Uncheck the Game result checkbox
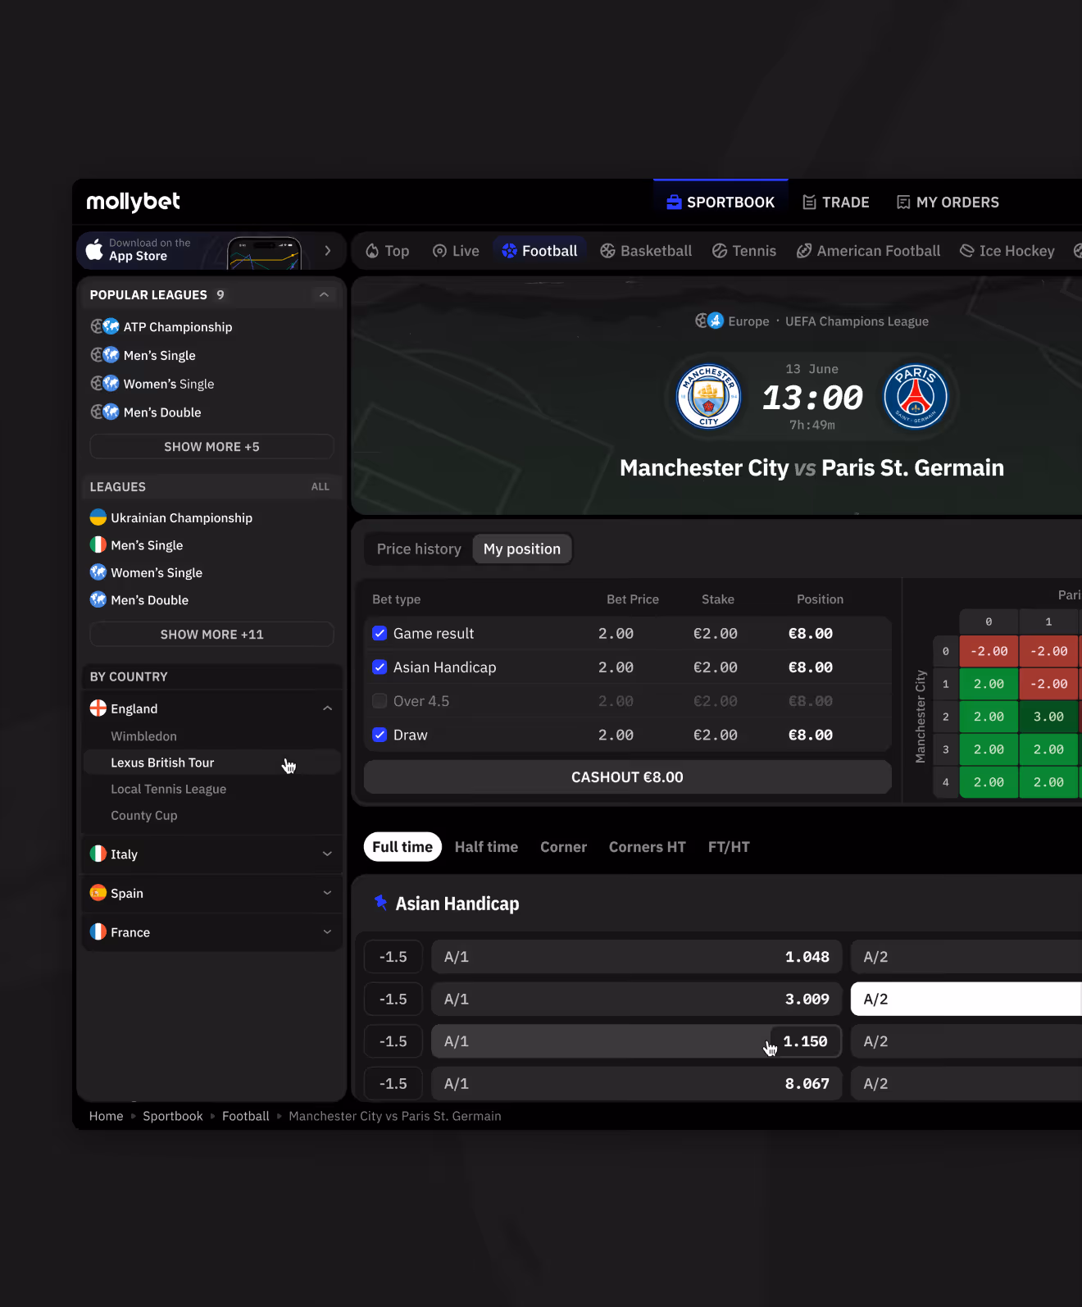 point(380,633)
